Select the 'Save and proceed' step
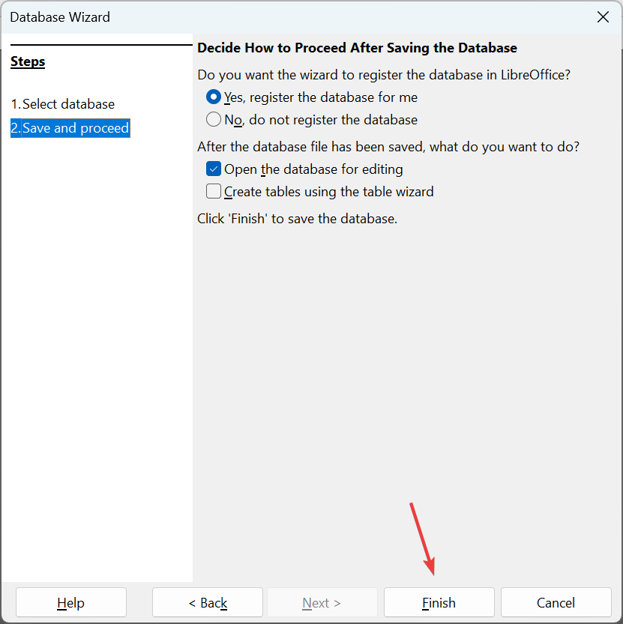The image size is (623, 624). 70,128
